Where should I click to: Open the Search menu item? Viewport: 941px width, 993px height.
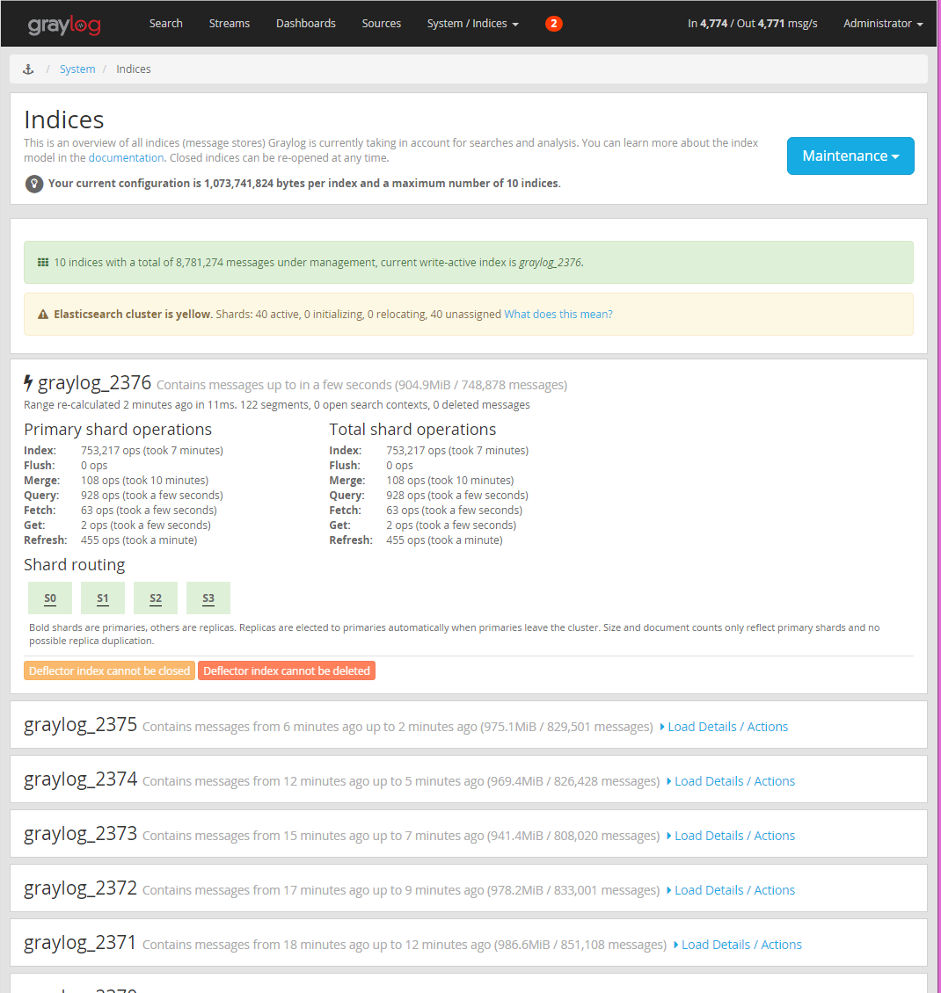pos(166,24)
